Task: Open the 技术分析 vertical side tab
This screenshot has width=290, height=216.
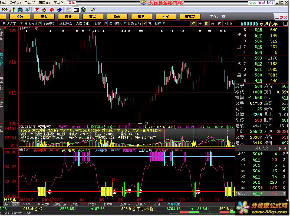Action: 1,59
